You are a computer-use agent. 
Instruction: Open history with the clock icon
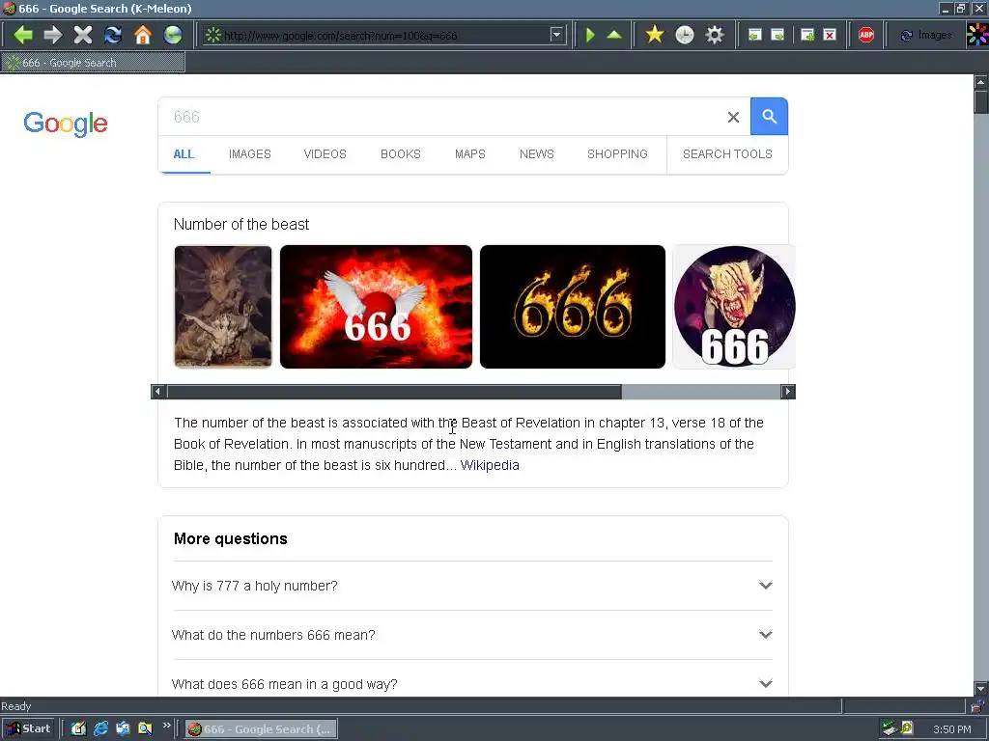685,35
